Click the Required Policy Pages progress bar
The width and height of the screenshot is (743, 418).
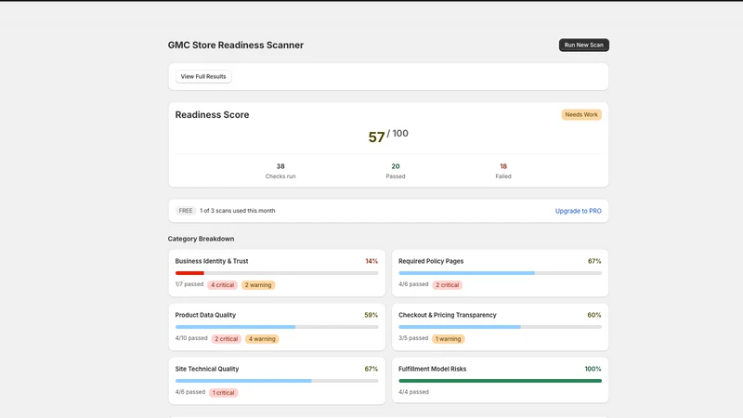[x=500, y=273]
